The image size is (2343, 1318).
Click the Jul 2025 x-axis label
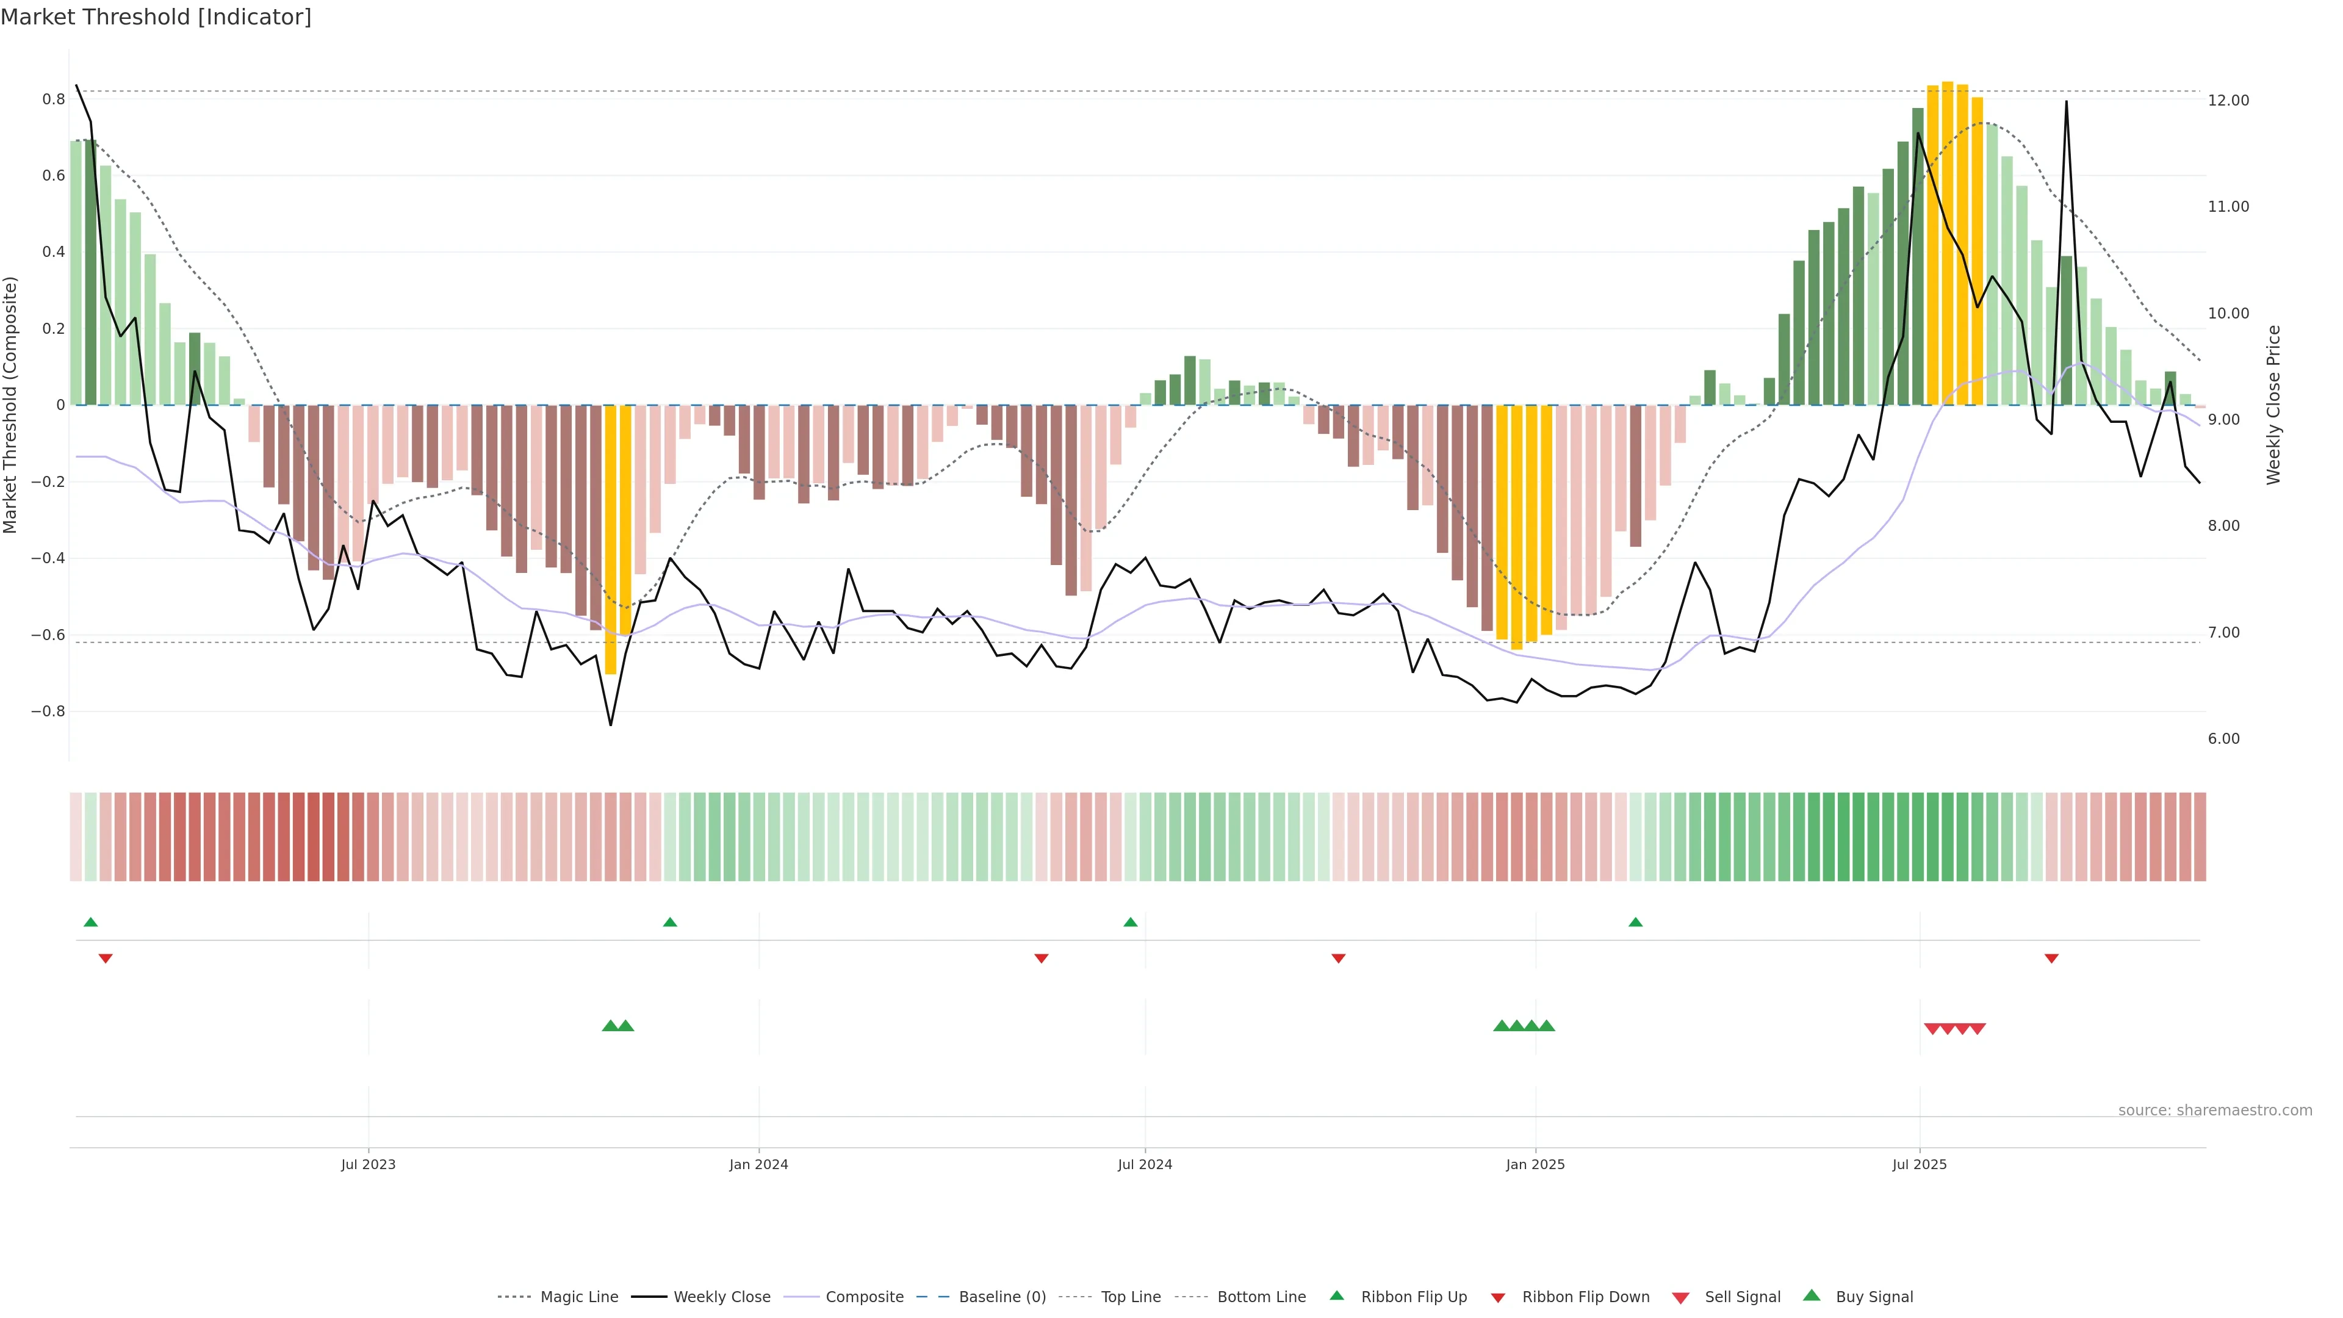click(x=1919, y=1164)
